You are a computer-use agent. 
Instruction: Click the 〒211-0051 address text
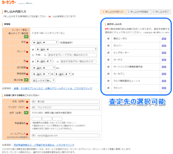(x=52, y=113)
